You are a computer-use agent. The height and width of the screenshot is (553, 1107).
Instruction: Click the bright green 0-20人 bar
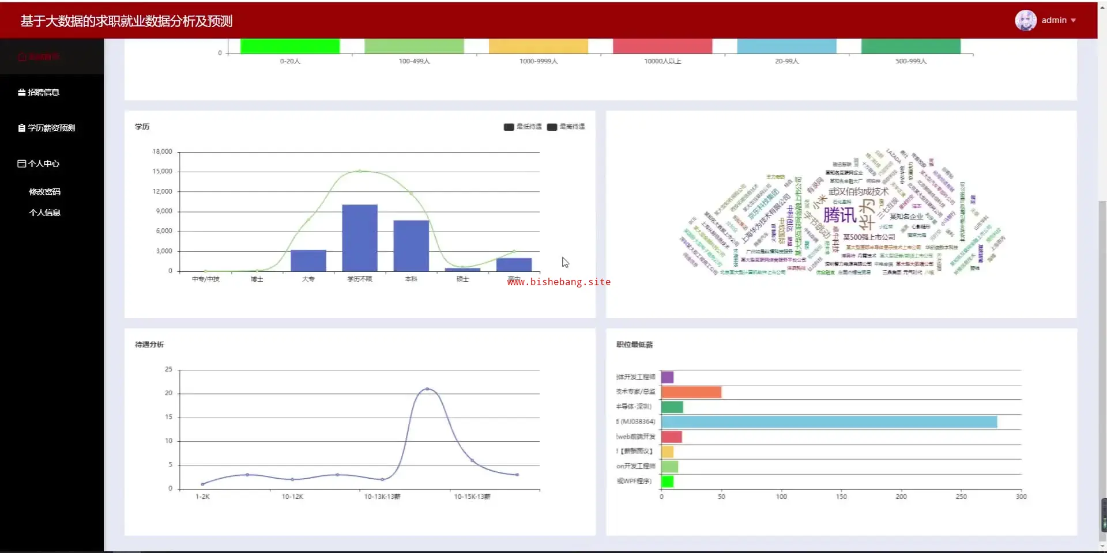pos(290,46)
